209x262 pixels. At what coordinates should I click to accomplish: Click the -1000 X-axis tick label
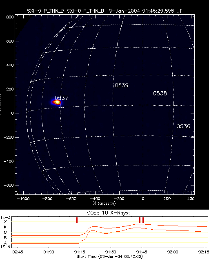23,199
